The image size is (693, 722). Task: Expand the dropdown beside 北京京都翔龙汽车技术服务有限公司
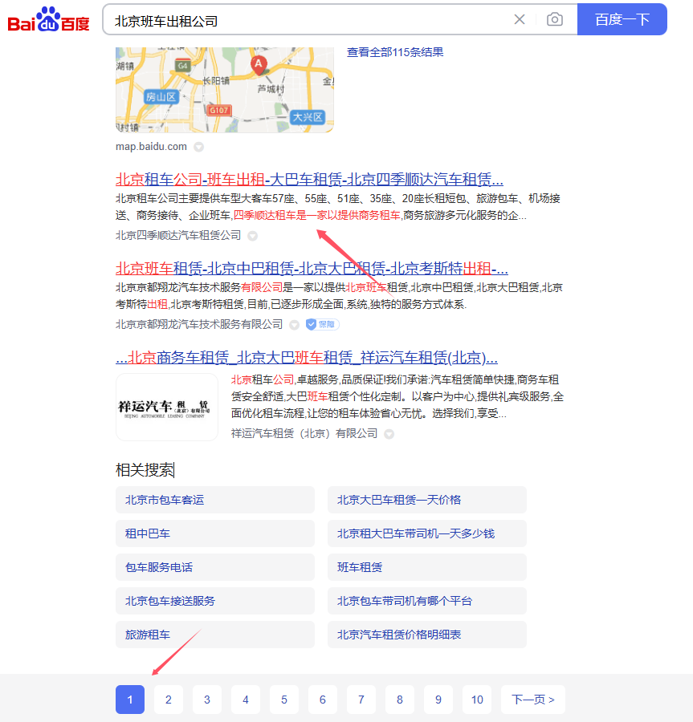coord(294,325)
